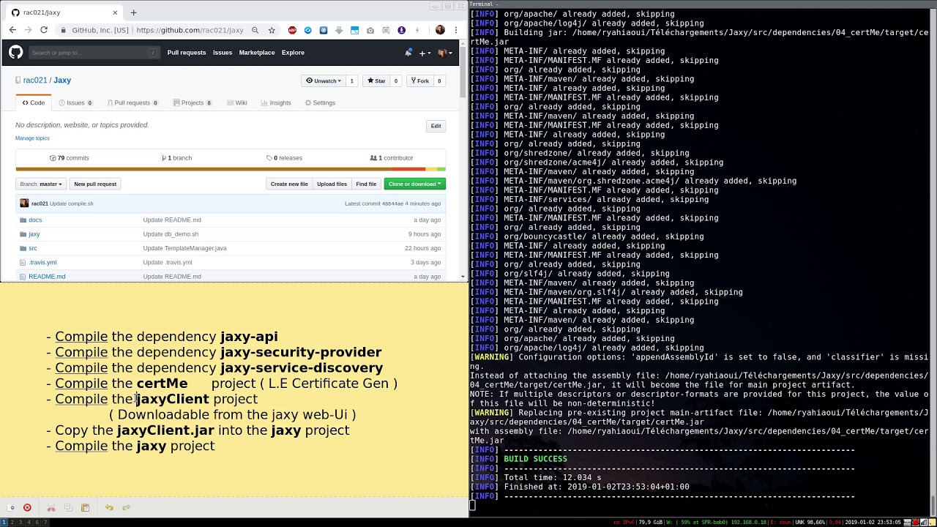Click the red close icon in editor toolbar
The height and width of the screenshot is (527, 937).
click(x=27, y=507)
